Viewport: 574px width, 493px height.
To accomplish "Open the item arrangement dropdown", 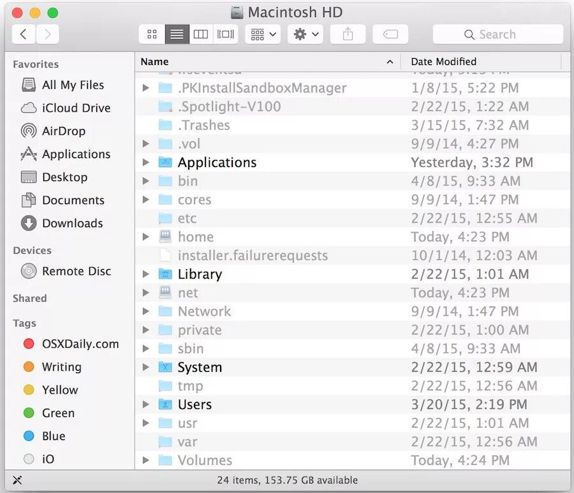I will coord(263,34).
